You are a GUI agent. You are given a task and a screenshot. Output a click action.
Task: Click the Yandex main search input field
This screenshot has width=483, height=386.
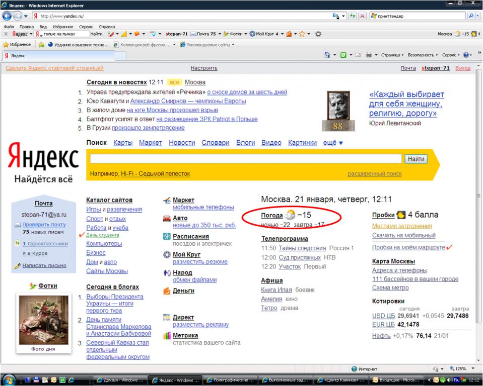[245, 159]
